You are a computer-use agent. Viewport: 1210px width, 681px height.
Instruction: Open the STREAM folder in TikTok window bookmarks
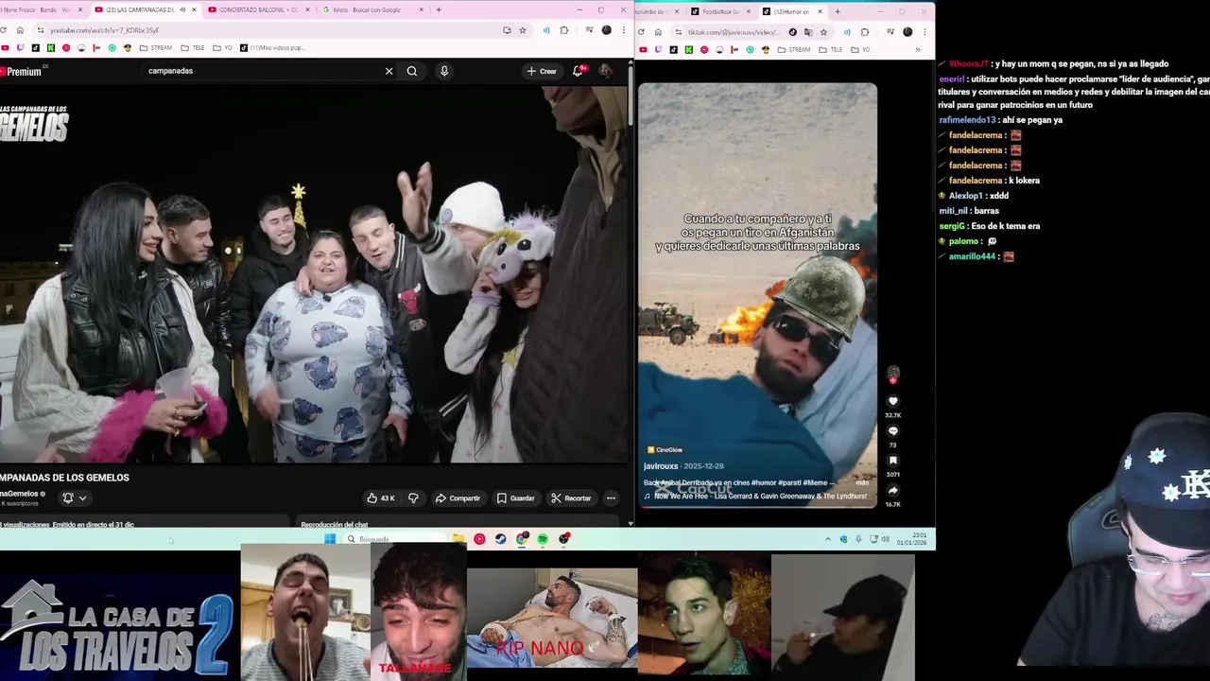(x=795, y=49)
